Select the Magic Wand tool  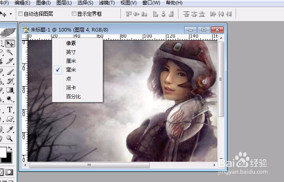[x=10, y=52]
